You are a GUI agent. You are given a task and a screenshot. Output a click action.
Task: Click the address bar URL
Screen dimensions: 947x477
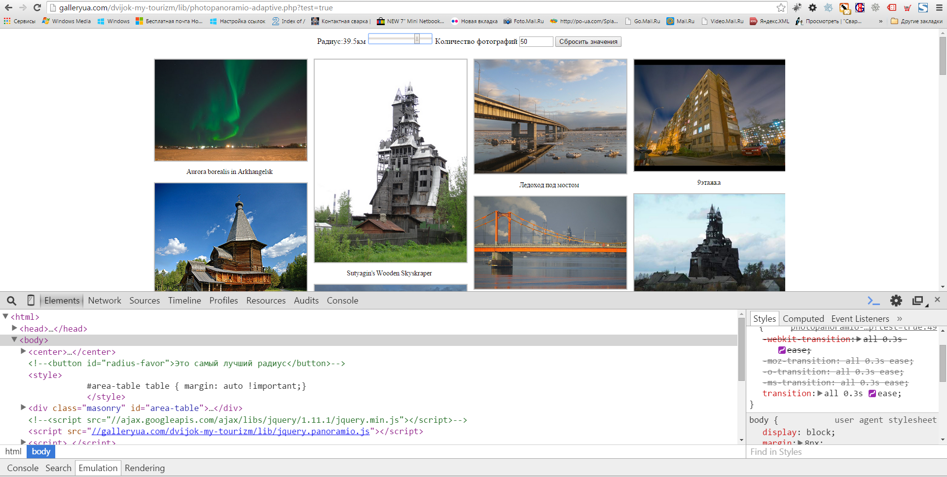point(196,7)
